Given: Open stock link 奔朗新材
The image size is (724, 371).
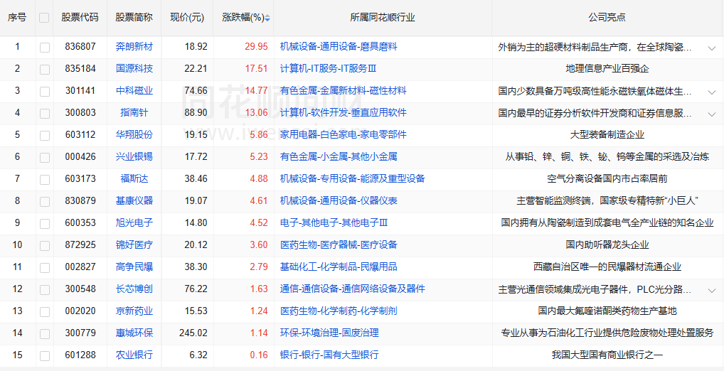Looking at the screenshot, I should (134, 47).
